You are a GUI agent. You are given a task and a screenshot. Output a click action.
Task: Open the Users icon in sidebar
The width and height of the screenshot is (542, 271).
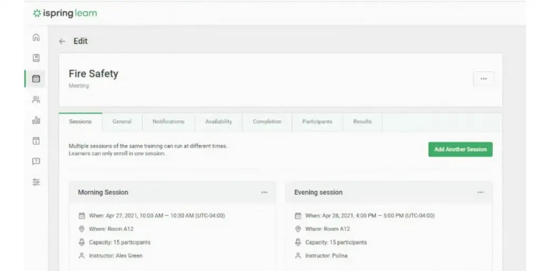tap(36, 100)
